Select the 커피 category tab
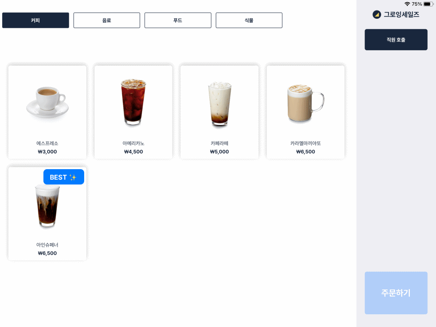Viewport: 436px width, 327px height. click(36, 20)
